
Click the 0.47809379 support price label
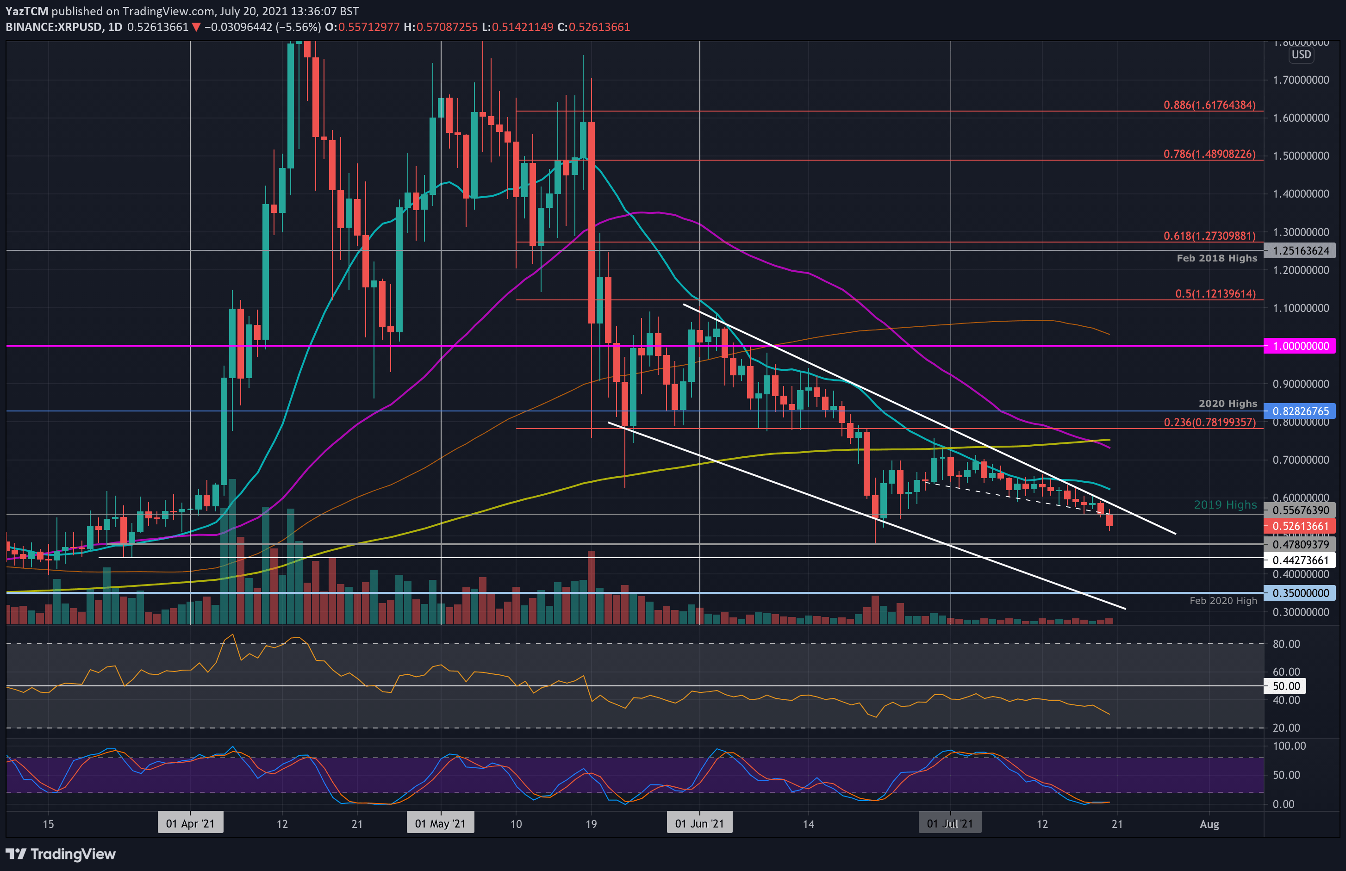pyautogui.click(x=1300, y=544)
